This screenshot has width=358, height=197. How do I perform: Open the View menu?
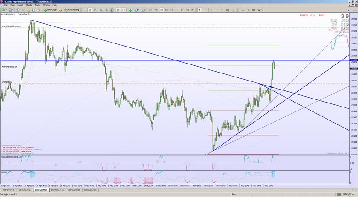(13, 5)
